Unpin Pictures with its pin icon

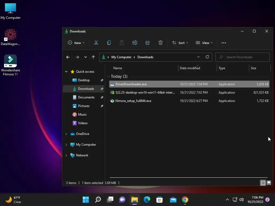click(102, 106)
